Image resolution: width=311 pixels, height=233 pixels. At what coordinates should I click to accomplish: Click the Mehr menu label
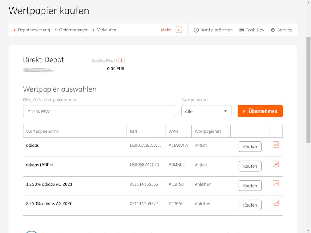166,30
